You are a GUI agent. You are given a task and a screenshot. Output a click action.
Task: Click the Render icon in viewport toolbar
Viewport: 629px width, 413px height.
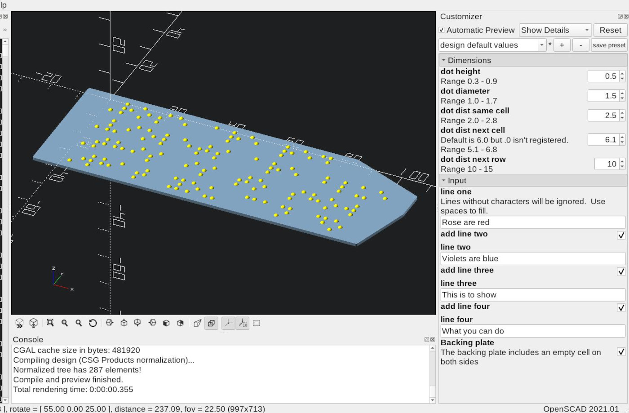[33, 323]
